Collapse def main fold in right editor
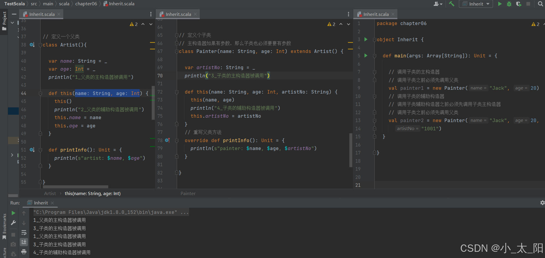Screen dimensions: 545x258 click(x=374, y=56)
